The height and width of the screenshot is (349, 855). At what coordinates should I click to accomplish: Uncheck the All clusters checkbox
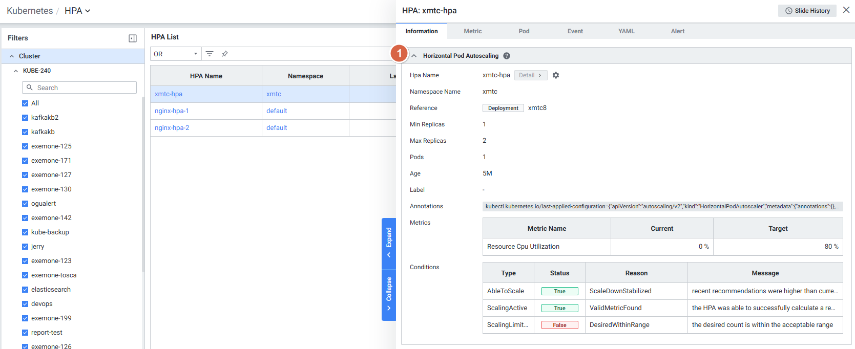pyautogui.click(x=25, y=103)
